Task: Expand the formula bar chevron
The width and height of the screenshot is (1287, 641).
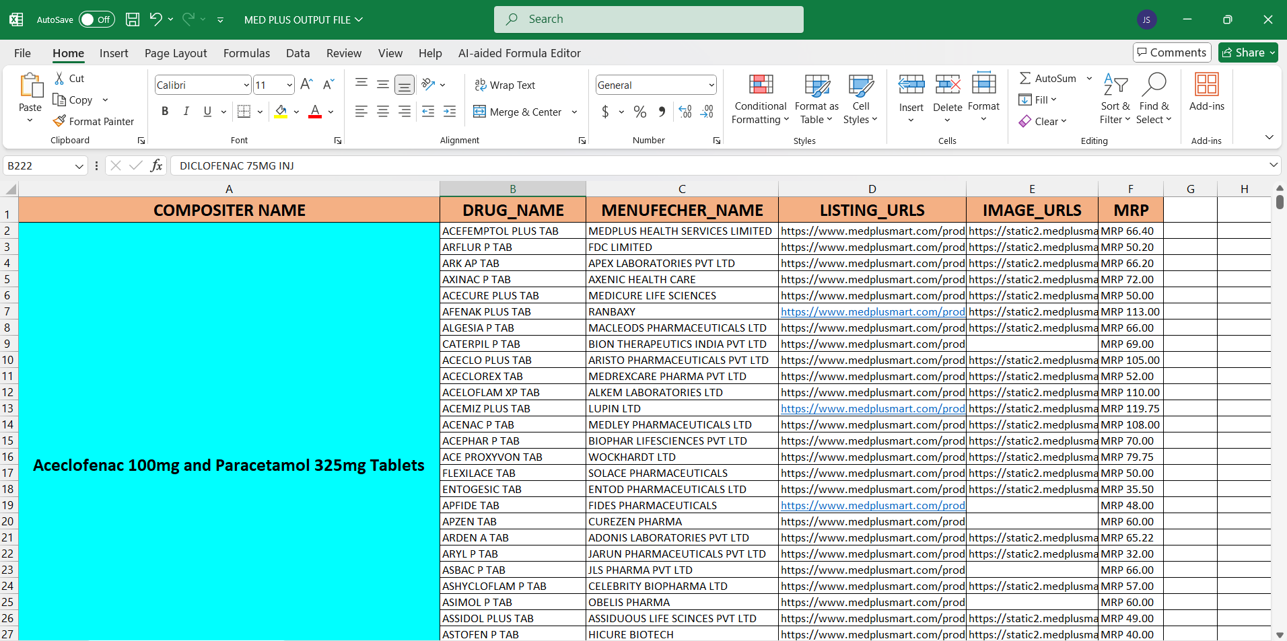Action: pyautogui.click(x=1273, y=165)
